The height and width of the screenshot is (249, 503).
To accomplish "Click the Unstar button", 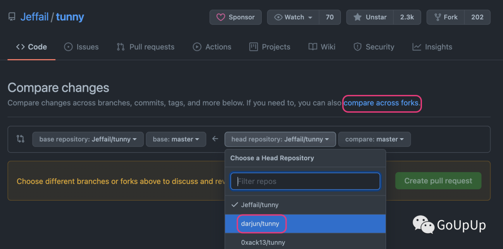I will 370,17.
